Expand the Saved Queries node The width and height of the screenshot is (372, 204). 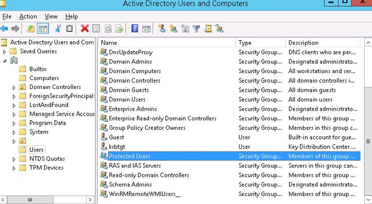point(4,52)
